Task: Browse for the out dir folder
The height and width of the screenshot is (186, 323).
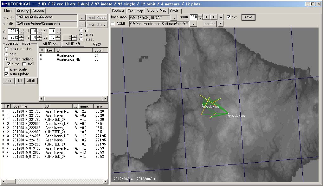Action: click(82, 24)
